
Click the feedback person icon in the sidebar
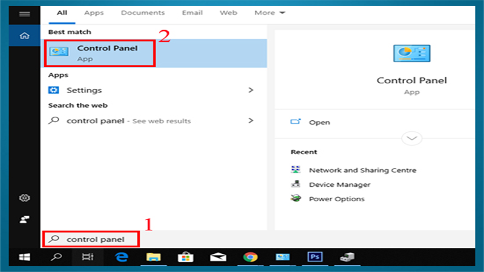24,219
